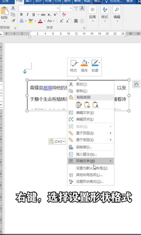Paste keeping source formatting icon

click(x=79, y=105)
